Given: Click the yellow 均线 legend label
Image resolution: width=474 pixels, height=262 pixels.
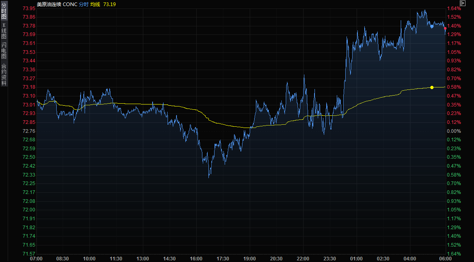Looking at the screenshot, I should (95, 4).
